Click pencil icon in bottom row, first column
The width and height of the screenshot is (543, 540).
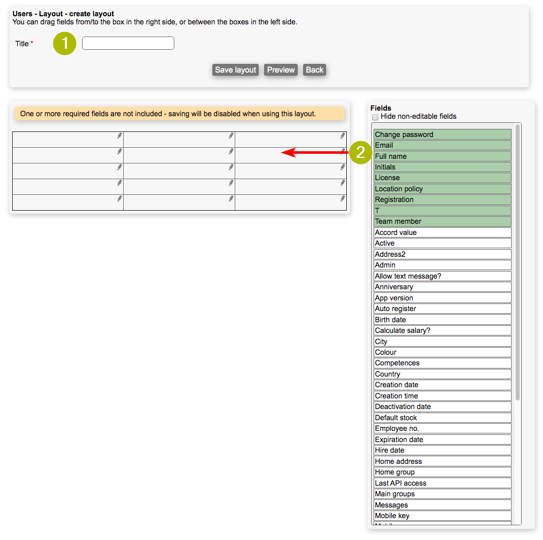click(120, 198)
